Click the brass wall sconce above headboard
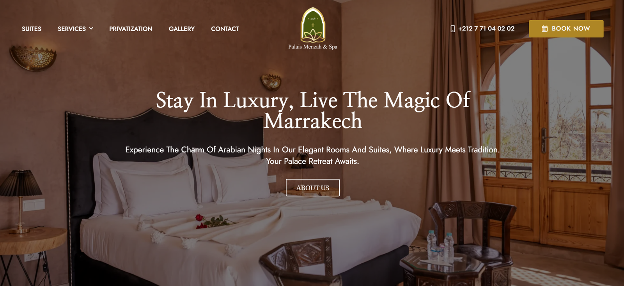This screenshot has width=624, height=286. (x=271, y=81)
